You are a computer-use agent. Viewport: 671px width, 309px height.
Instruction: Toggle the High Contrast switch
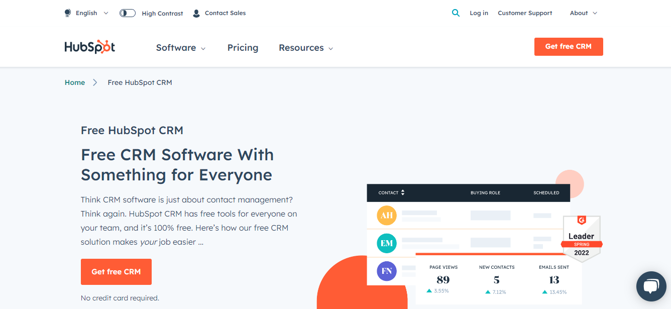coord(128,13)
